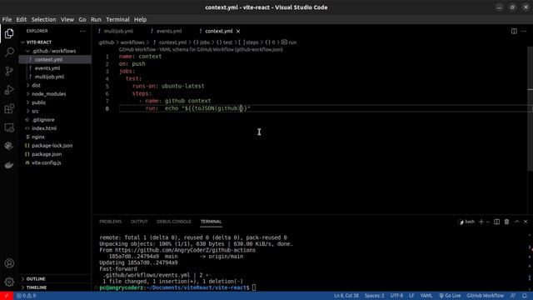Switch to the DEBUG CONSOLE tab
The height and width of the screenshot is (300, 533).
point(174,222)
